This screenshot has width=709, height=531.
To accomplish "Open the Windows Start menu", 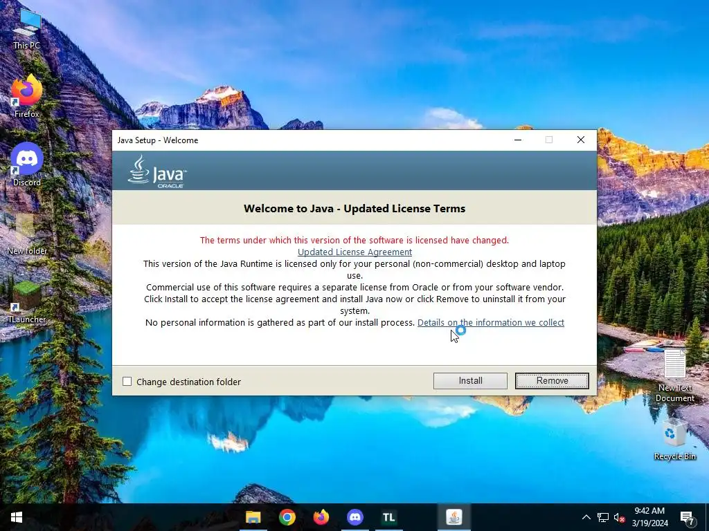I will coord(17,517).
